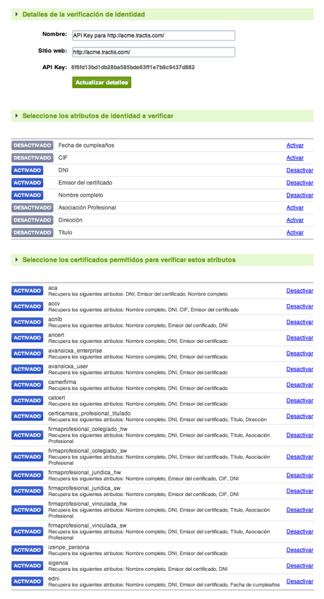Screen dimensions: 324x599
Task: Toggle the ACTIVADO badge next to Nombre completo
Action: pos(27,195)
